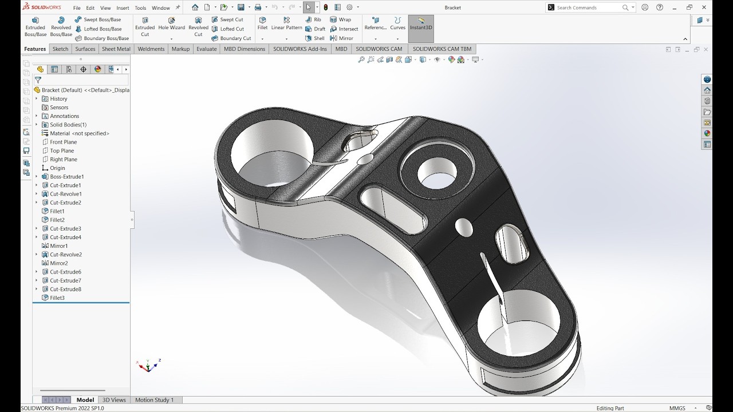Choose the Mirror feature tool
Viewport: 733px width, 412px height.
pos(342,38)
